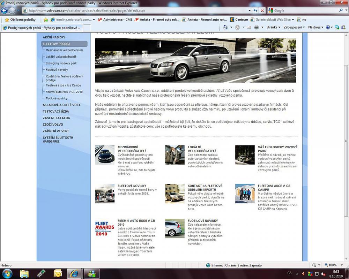Switch to Internet Explorer in the taskbar
The image size is (349, 279).
click(74, 273)
